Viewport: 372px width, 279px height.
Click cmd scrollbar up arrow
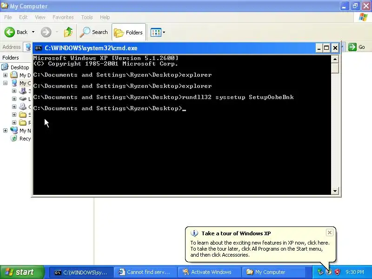[335, 59]
